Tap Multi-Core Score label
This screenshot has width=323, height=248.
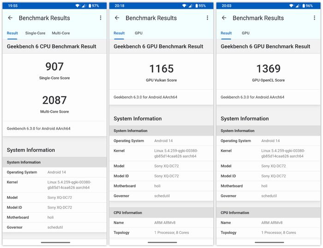click(x=54, y=112)
